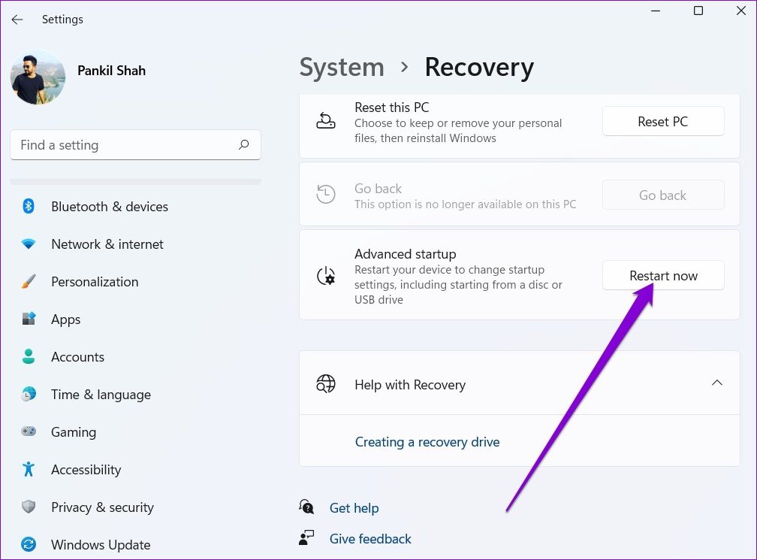Image resolution: width=757 pixels, height=560 pixels.
Task: Navigate to System in breadcrumb
Action: (342, 67)
